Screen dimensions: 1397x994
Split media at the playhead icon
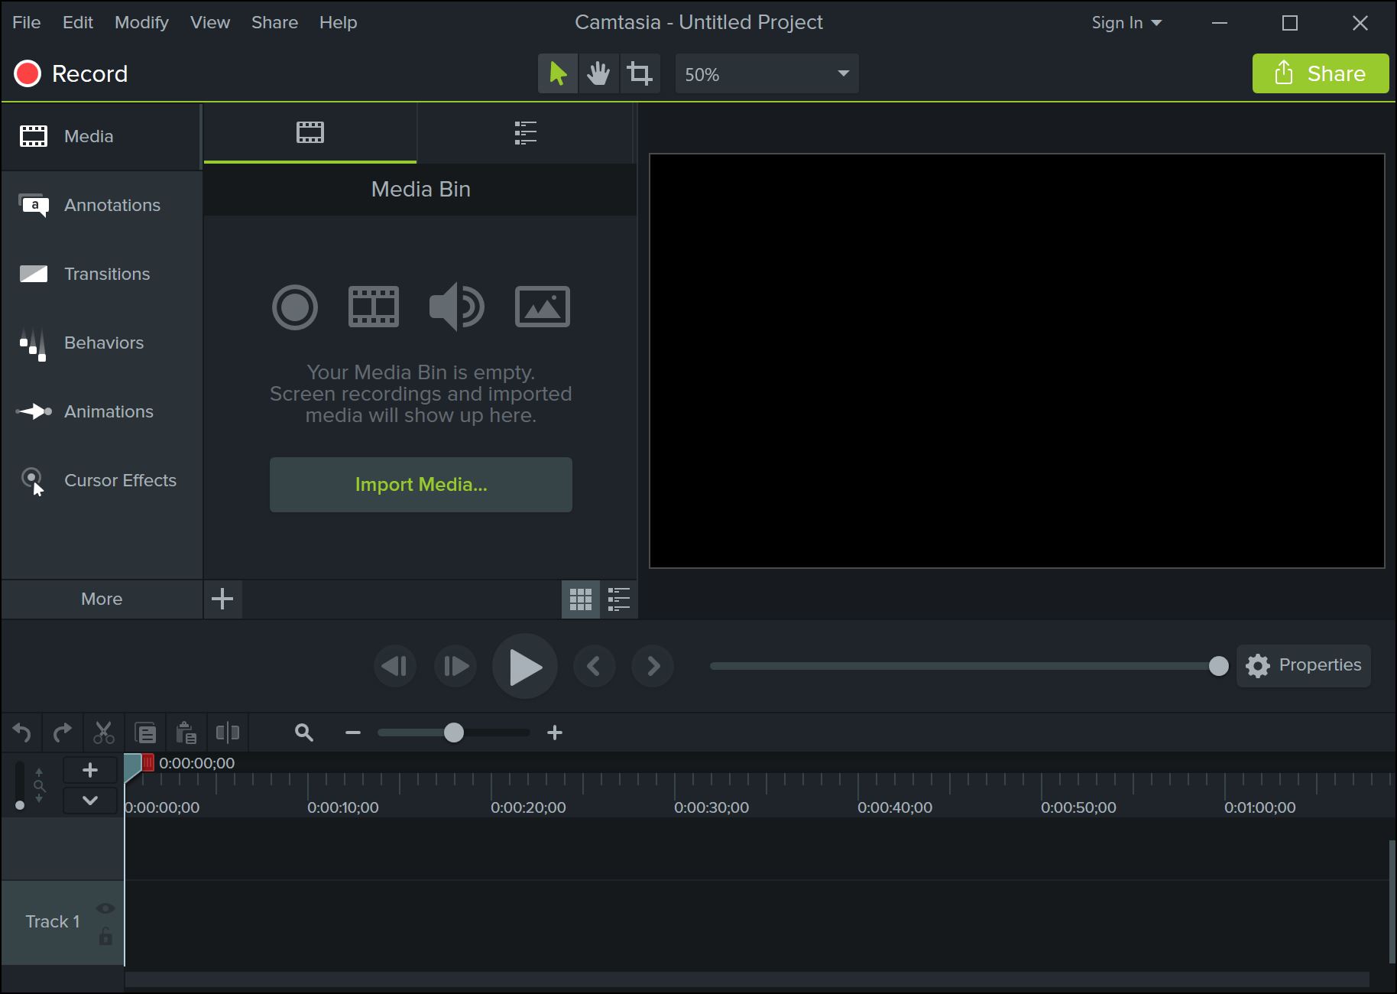227,732
